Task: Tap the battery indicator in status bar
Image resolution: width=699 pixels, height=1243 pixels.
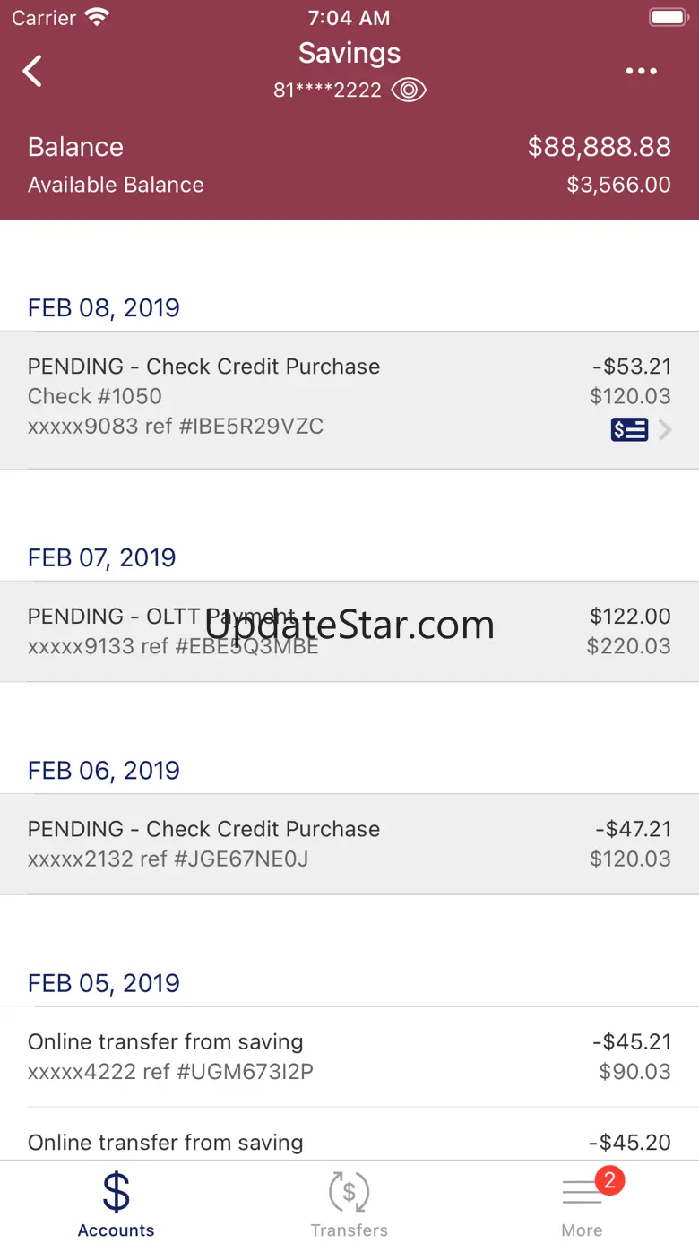Action: click(668, 17)
